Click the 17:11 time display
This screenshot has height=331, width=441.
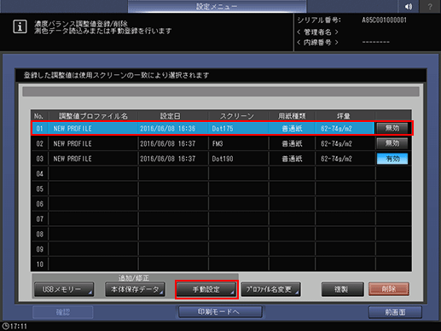[19, 326]
